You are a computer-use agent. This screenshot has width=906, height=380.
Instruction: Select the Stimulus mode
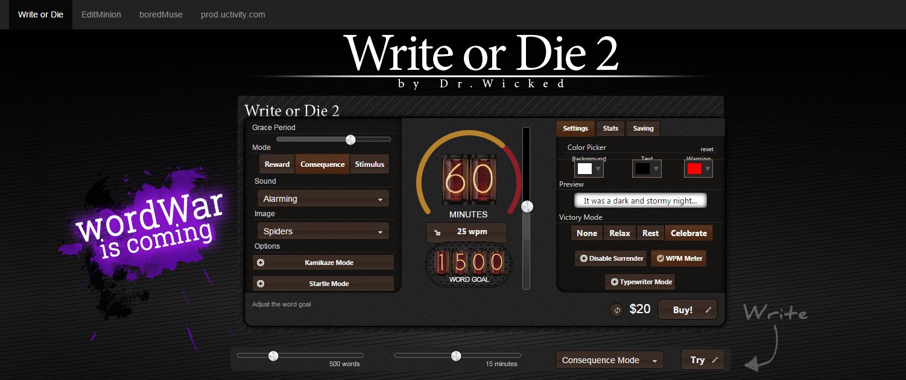369,164
